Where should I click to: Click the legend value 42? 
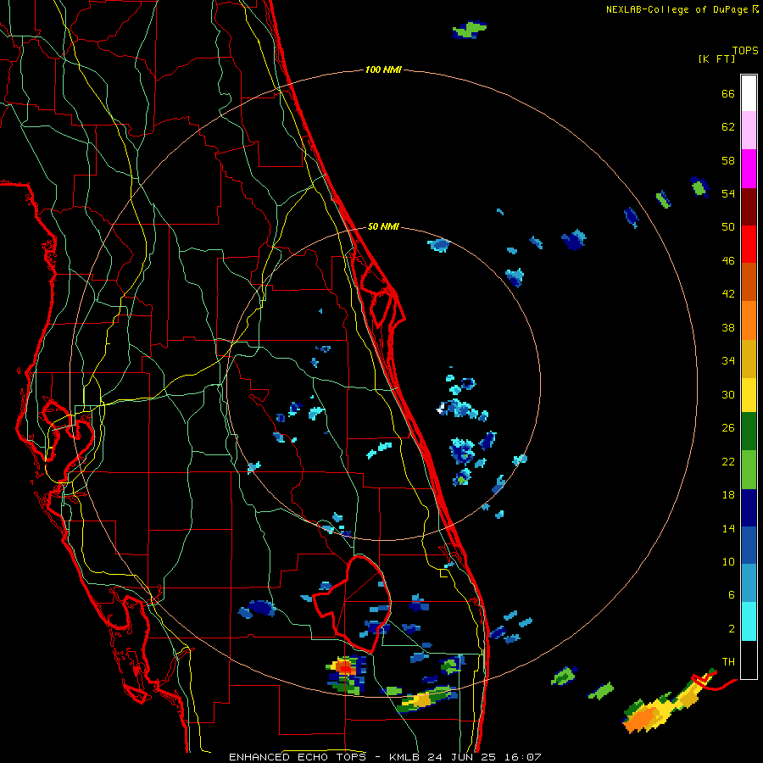pos(728,294)
